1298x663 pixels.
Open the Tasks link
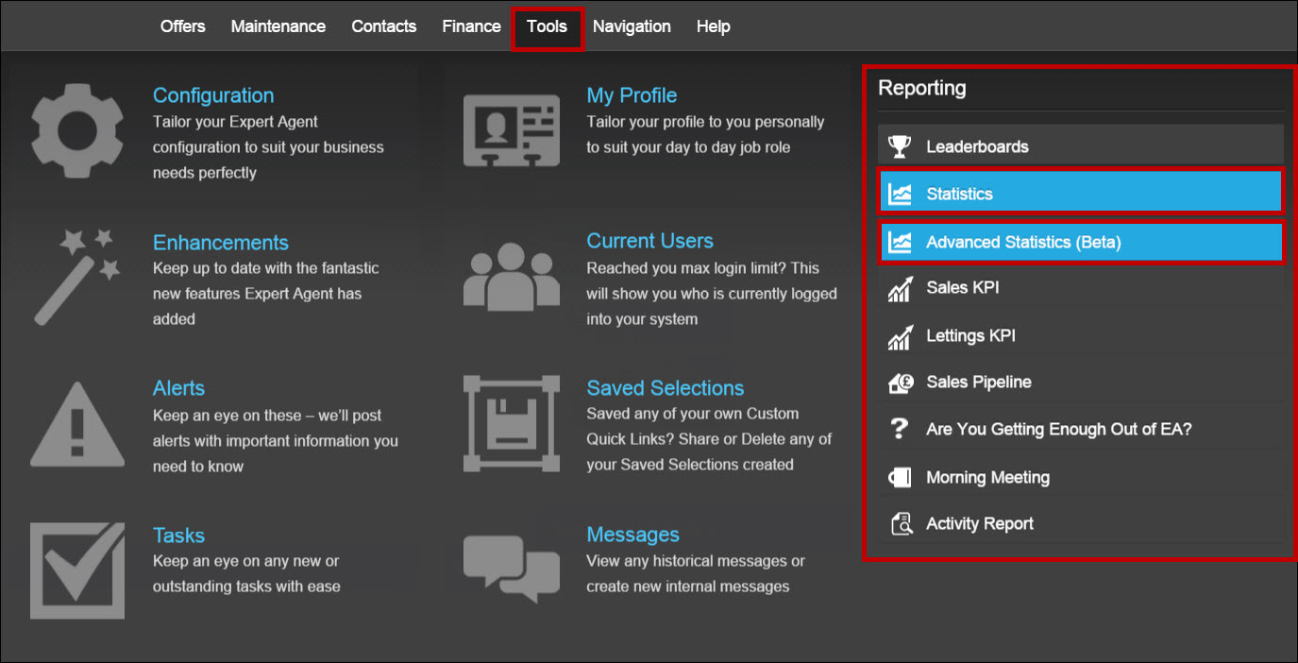[x=178, y=535]
